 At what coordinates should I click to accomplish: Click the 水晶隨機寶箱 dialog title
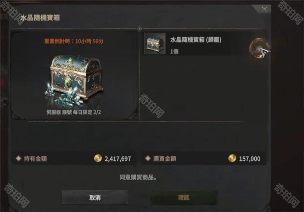click(x=40, y=18)
